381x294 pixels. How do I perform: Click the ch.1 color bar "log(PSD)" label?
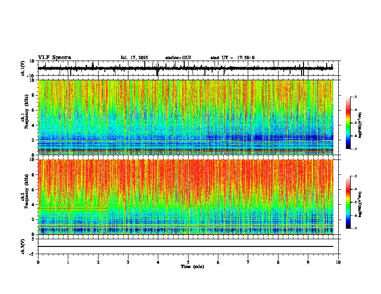360,125
